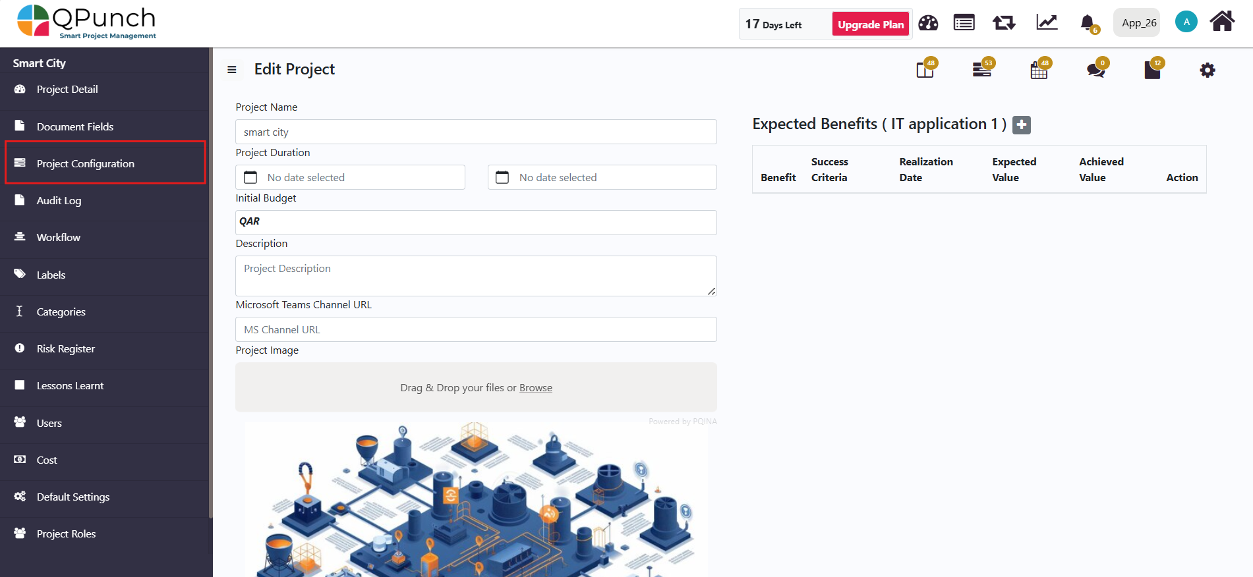Image resolution: width=1253 pixels, height=577 pixels.
Task: Open project chat bubbles icon
Action: point(1095,70)
